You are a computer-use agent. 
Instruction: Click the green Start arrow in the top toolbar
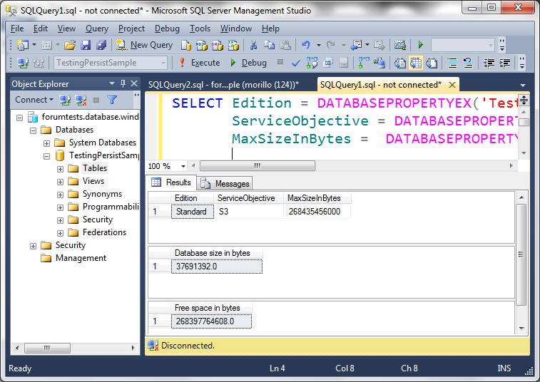coord(420,45)
